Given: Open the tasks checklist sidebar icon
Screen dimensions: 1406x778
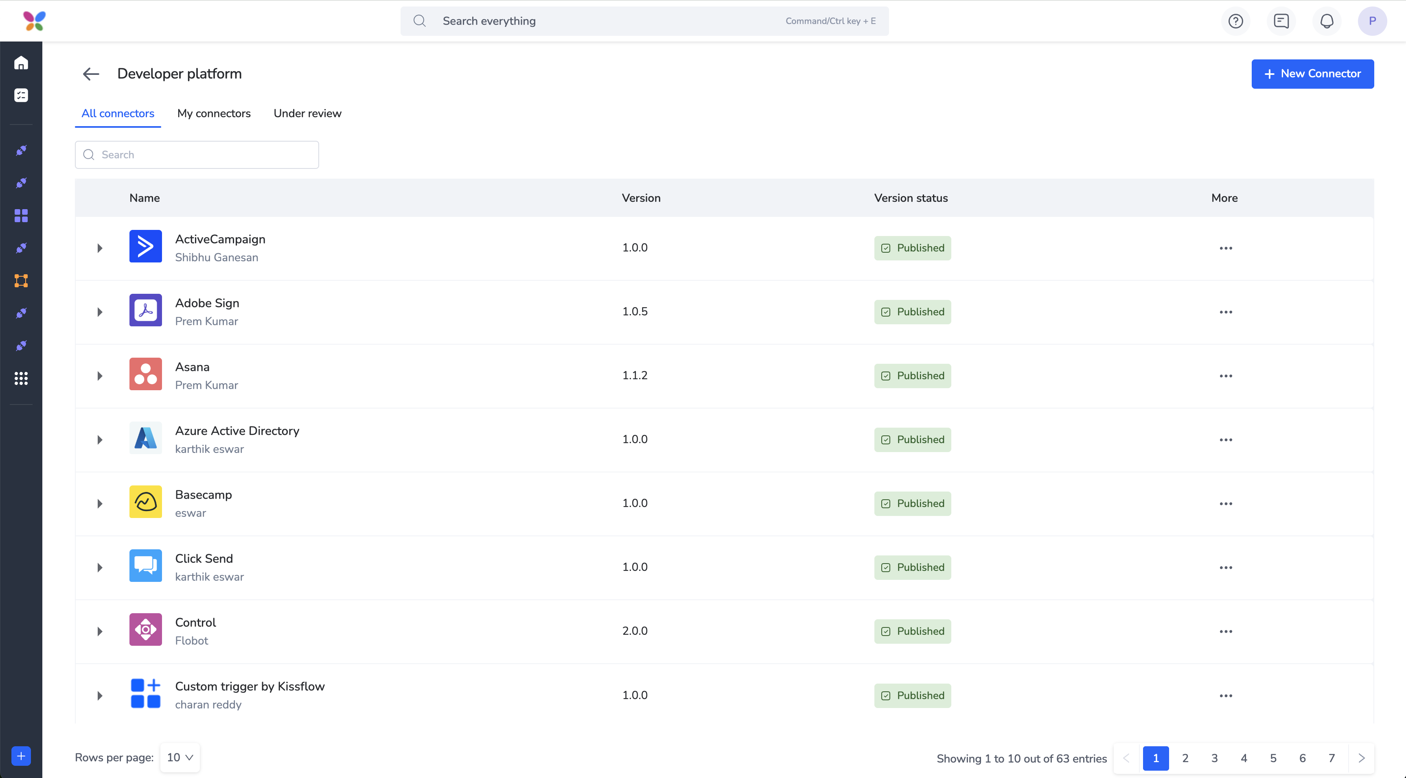Looking at the screenshot, I should (x=21, y=95).
